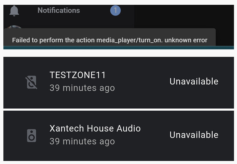This screenshot has height=164, width=237.
Task: Open the TESTZONE11 entity name
Action: pos(78,75)
